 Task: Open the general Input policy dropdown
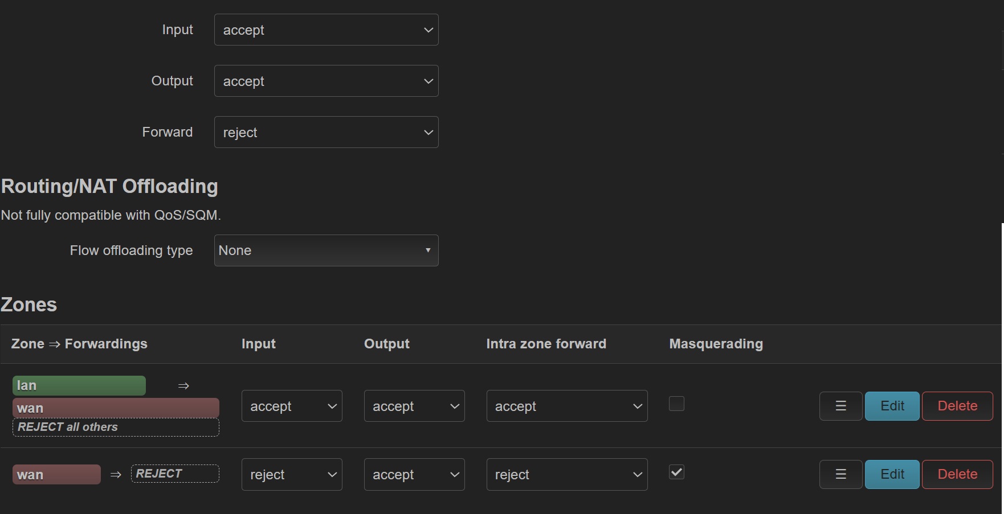tap(326, 30)
